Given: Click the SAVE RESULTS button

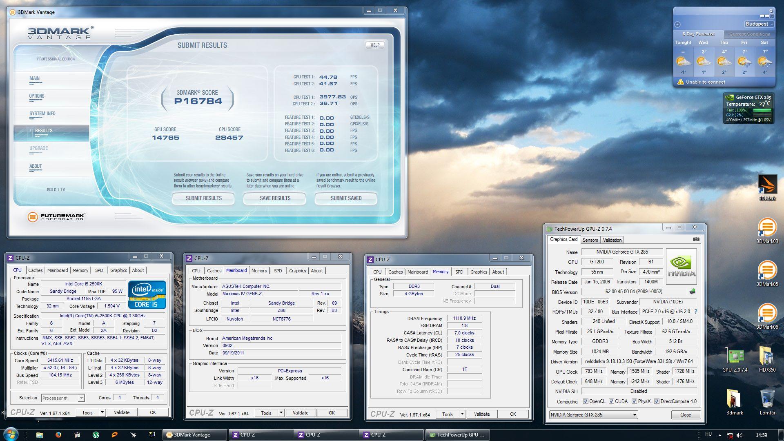Looking at the screenshot, I should [x=275, y=198].
